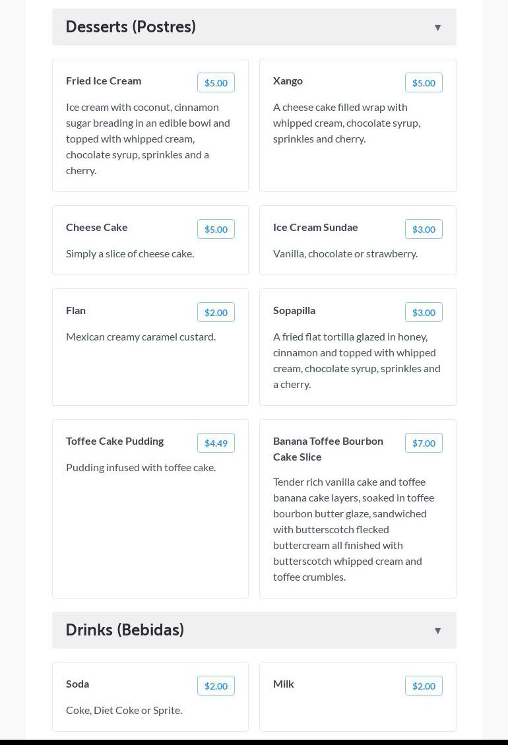This screenshot has width=508, height=745.
Task: Choose the Toffee Cake Pudding title
Action: (115, 441)
